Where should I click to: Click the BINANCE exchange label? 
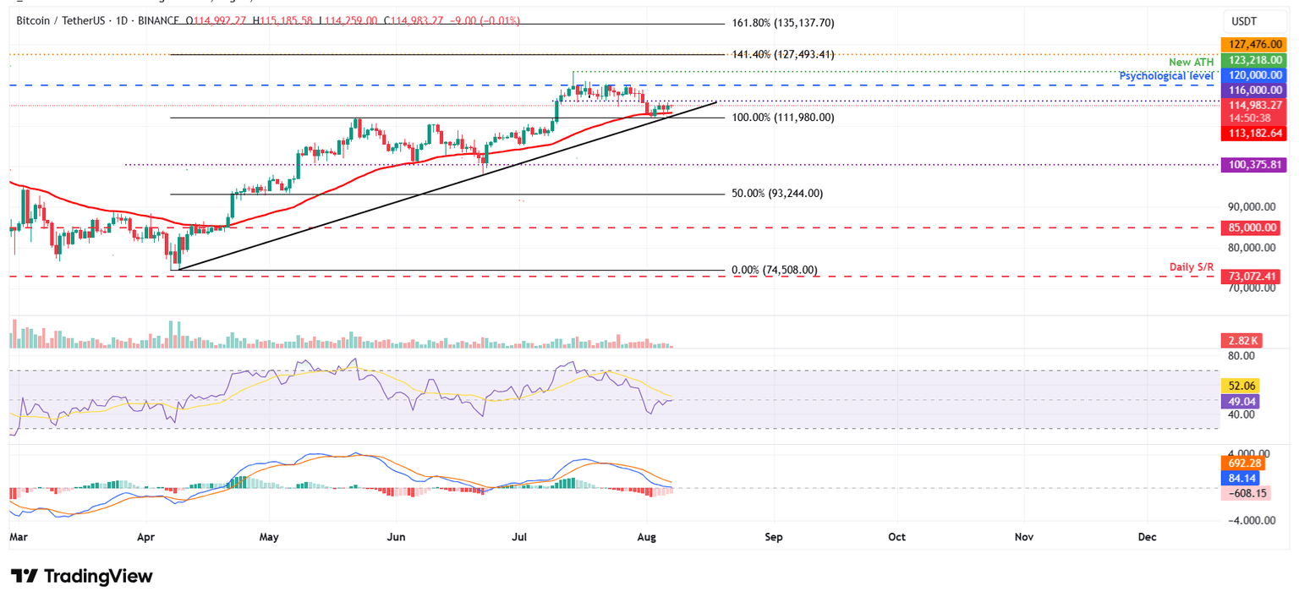(x=161, y=21)
